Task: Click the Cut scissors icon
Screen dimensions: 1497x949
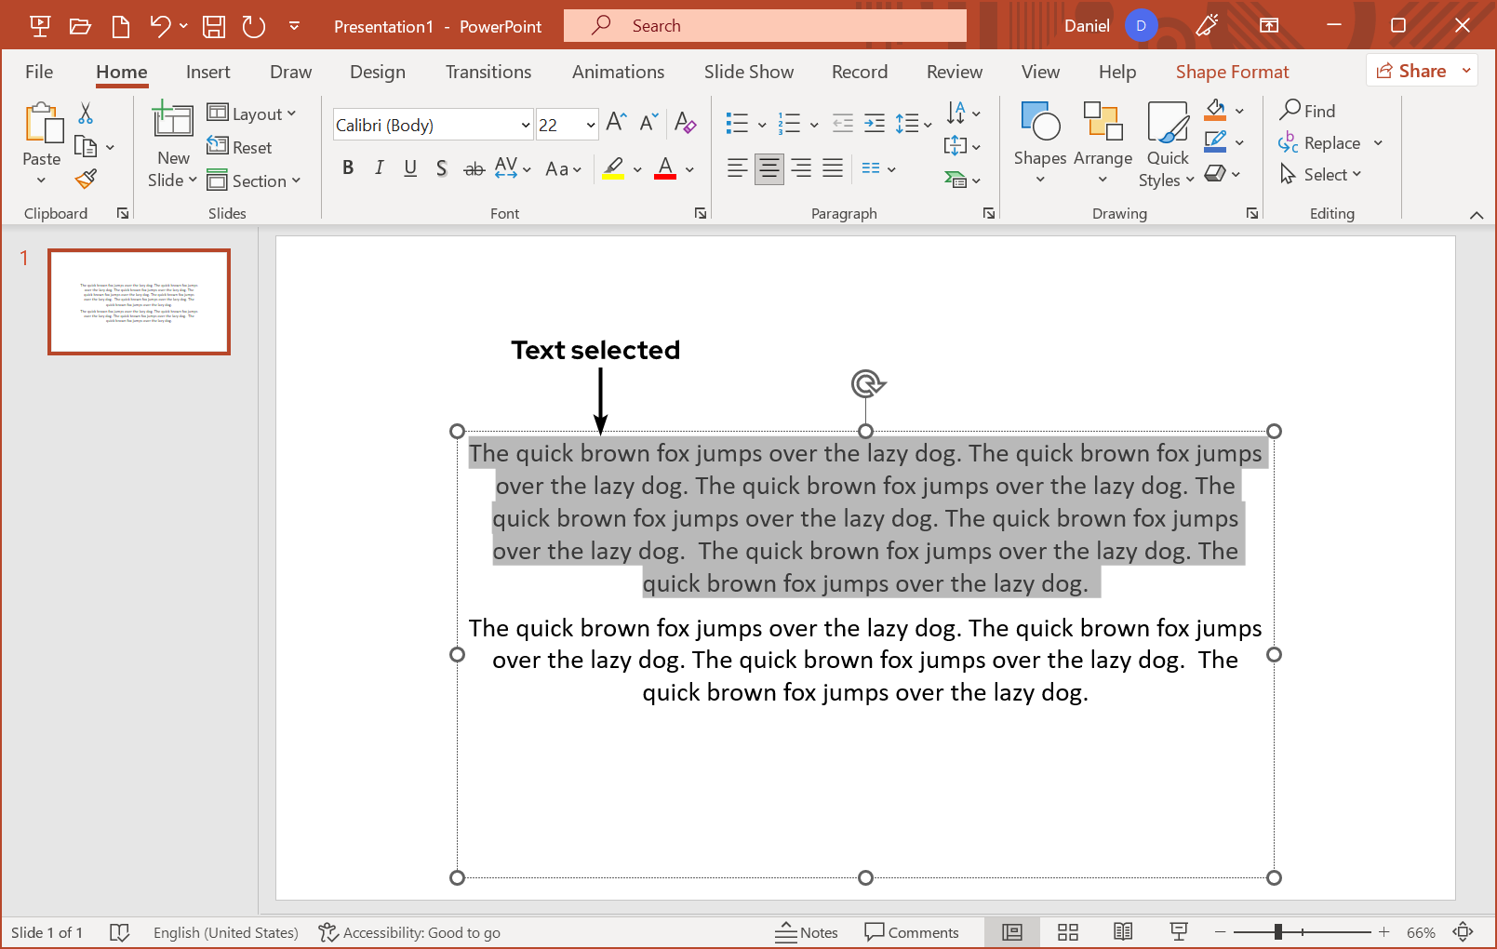Action: tap(86, 114)
